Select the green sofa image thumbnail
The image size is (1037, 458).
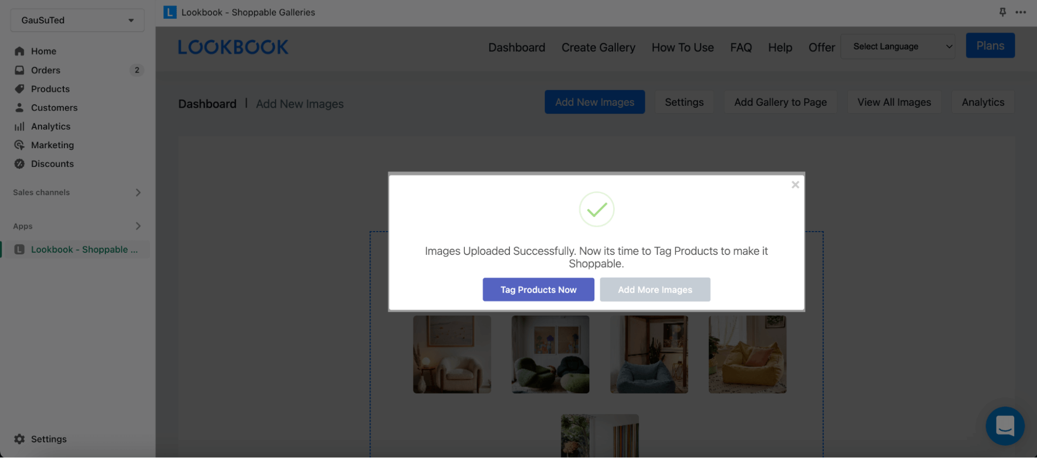(550, 354)
